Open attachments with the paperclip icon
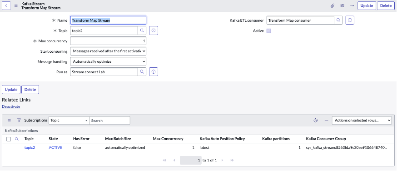The width and height of the screenshot is (397, 171). point(332,5)
